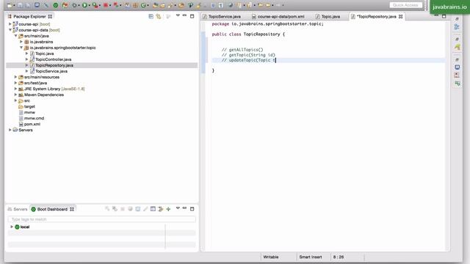Screen dimensions: 470x264
Task: Open dropdown arrow next to the Run button
Action: coord(90,5)
